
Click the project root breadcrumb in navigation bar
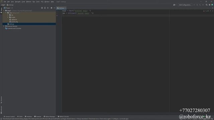[3, 5]
